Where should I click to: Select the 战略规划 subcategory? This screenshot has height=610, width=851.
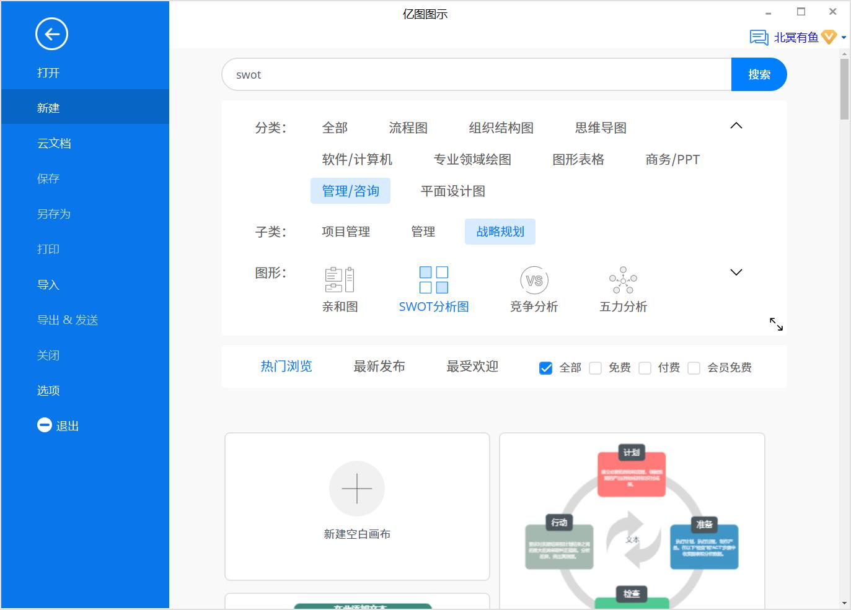click(500, 232)
